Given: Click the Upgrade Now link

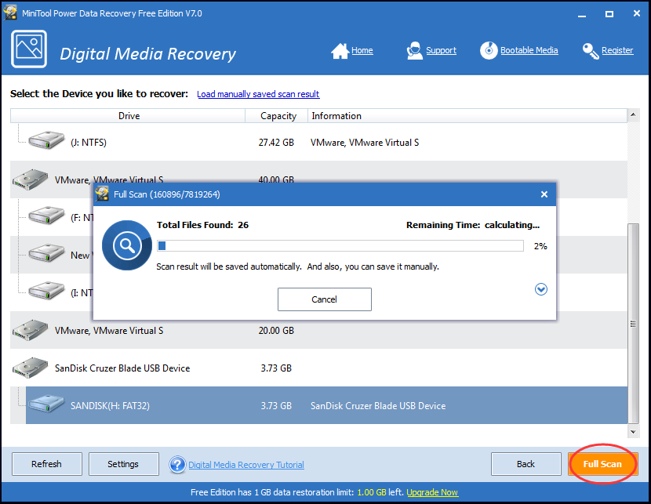Looking at the screenshot, I should point(432,492).
